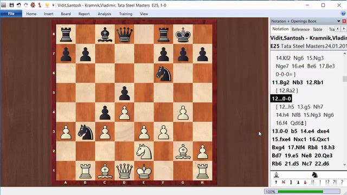Open the Home ribbon tab

[31, 14]
